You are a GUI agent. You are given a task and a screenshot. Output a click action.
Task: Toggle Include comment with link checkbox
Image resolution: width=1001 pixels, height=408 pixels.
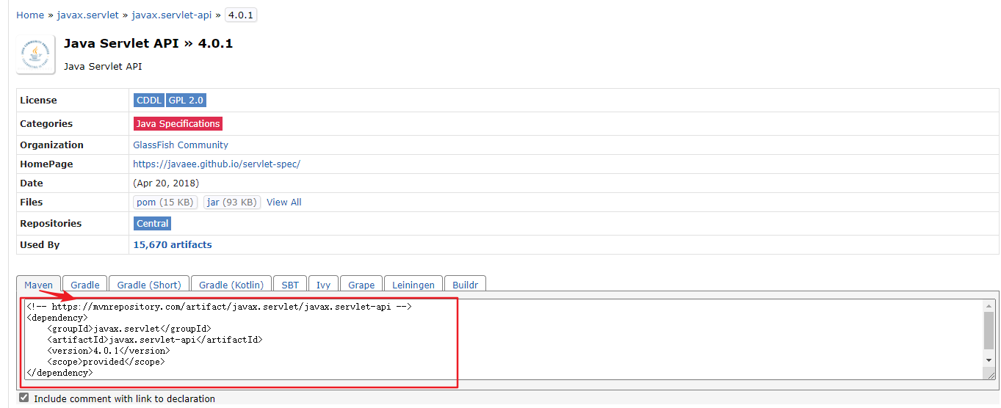[x=24, y=398]
